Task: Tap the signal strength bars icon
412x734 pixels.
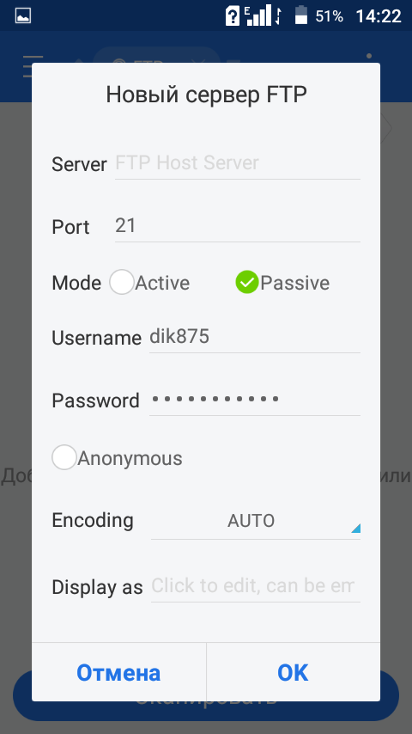Action: (x=257, y=15)
